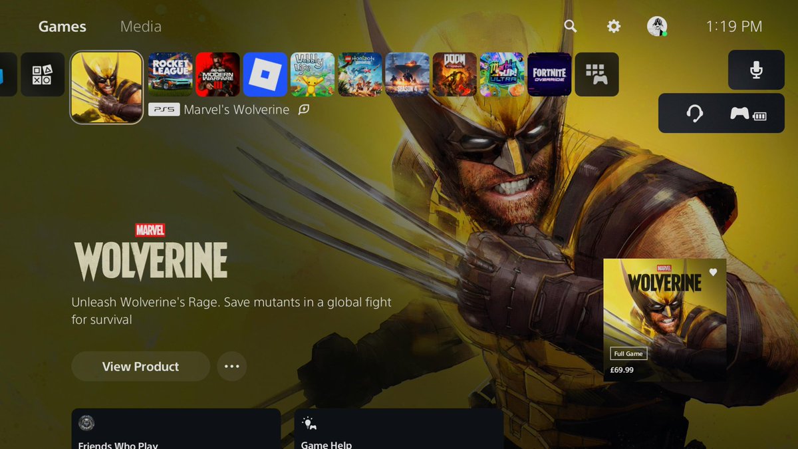Open the PlayStation shapes Explore tile
Screen dimensions: 798x449
click(x=43, y=75)
